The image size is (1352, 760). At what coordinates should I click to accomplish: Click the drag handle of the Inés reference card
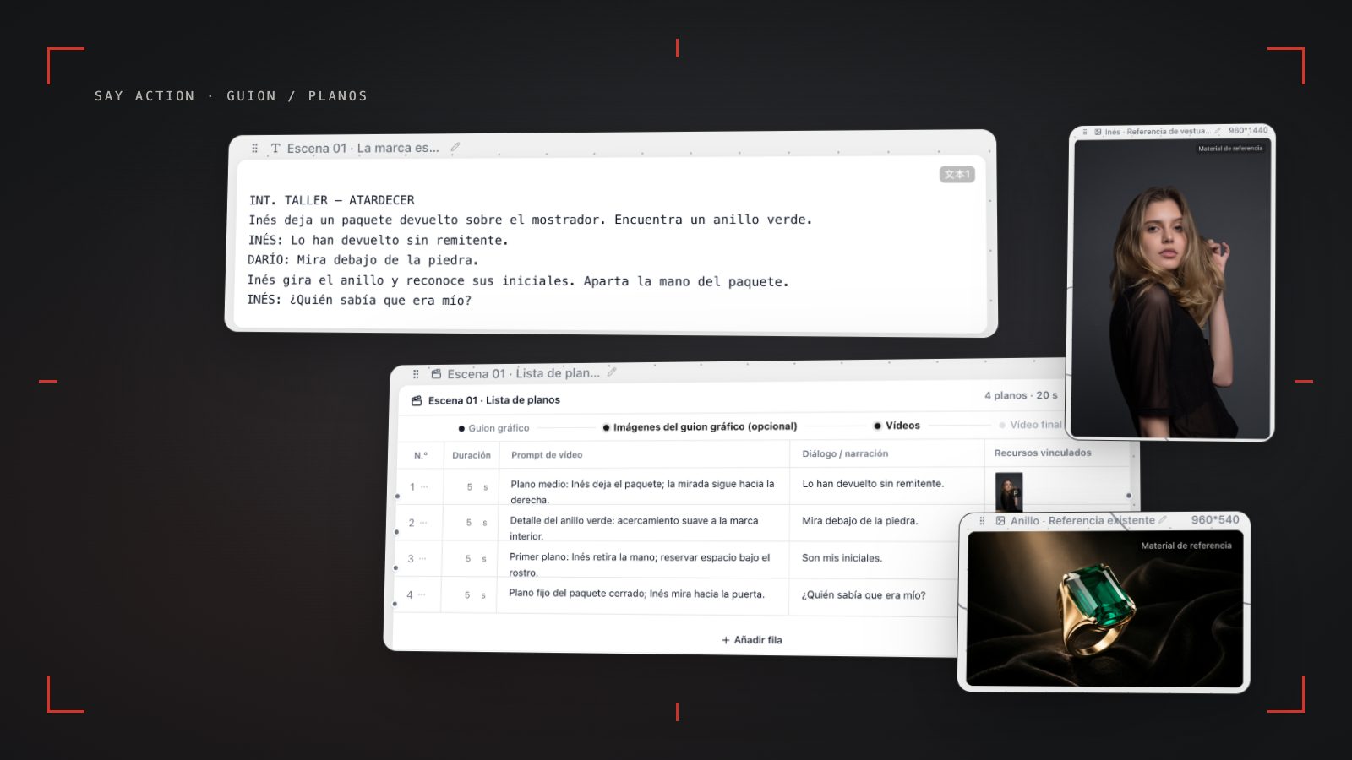point(1085,132)
